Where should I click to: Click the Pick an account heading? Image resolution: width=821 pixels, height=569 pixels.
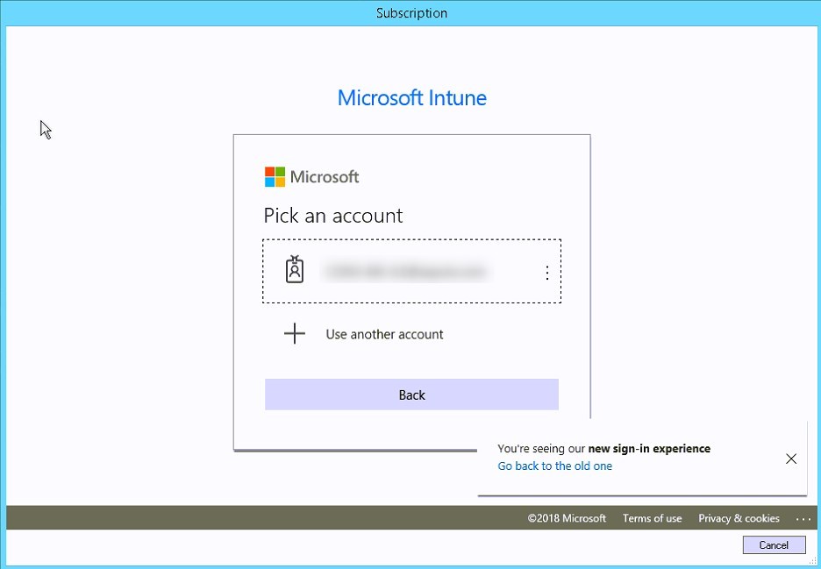(333, 216)
